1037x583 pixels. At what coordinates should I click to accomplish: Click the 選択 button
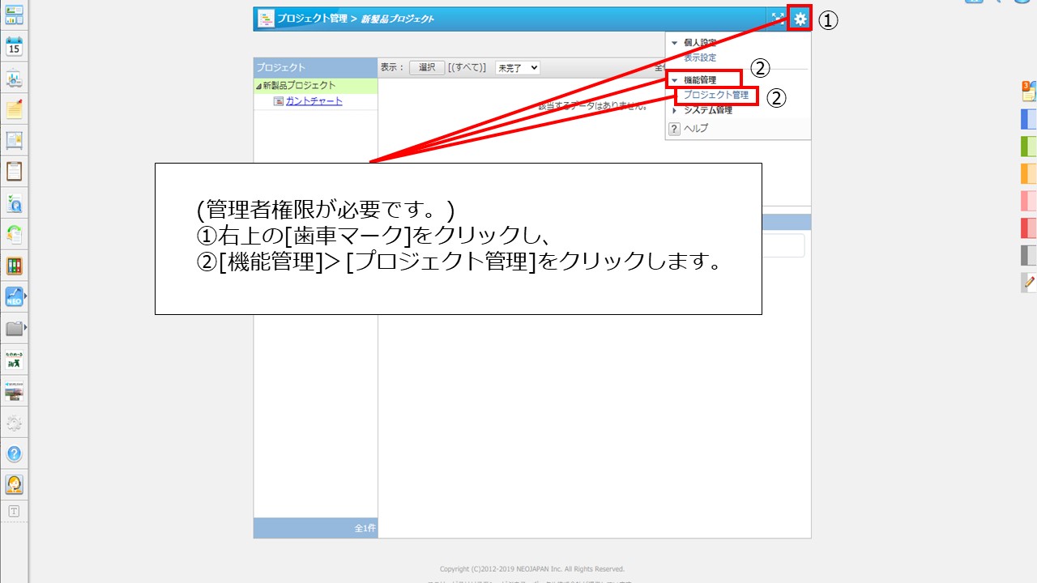427,68
